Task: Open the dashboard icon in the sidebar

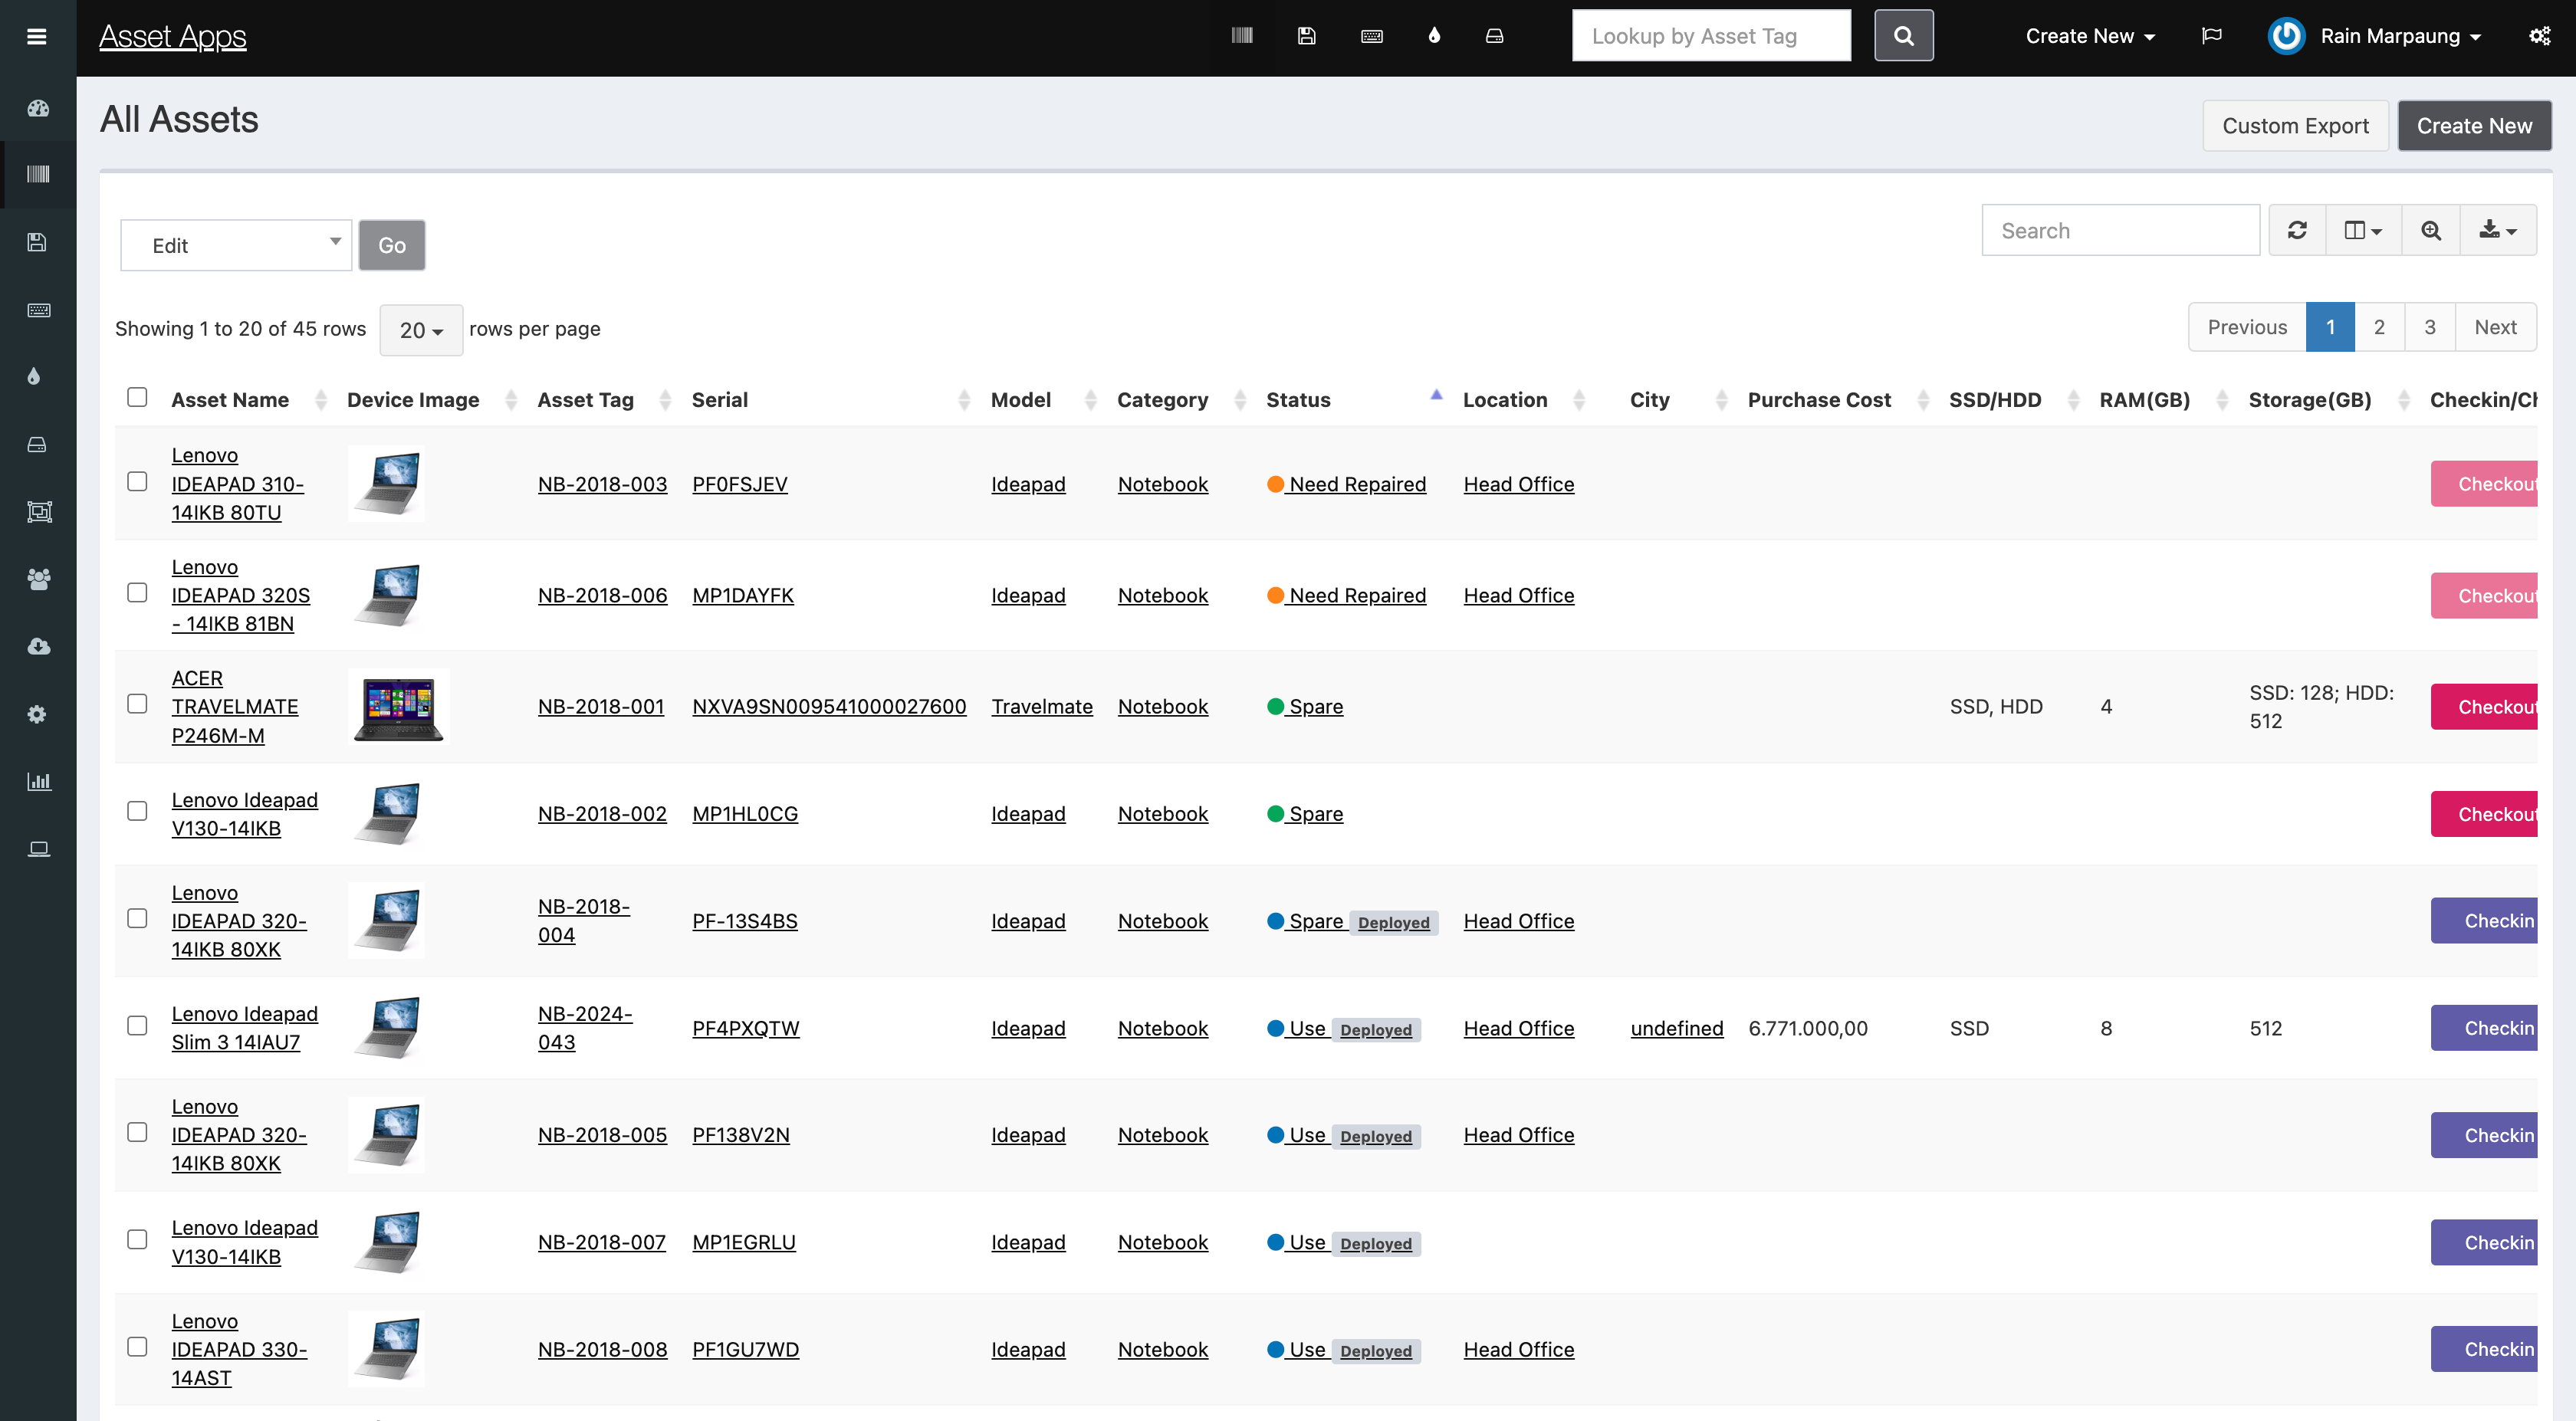Action: point(38,108)
